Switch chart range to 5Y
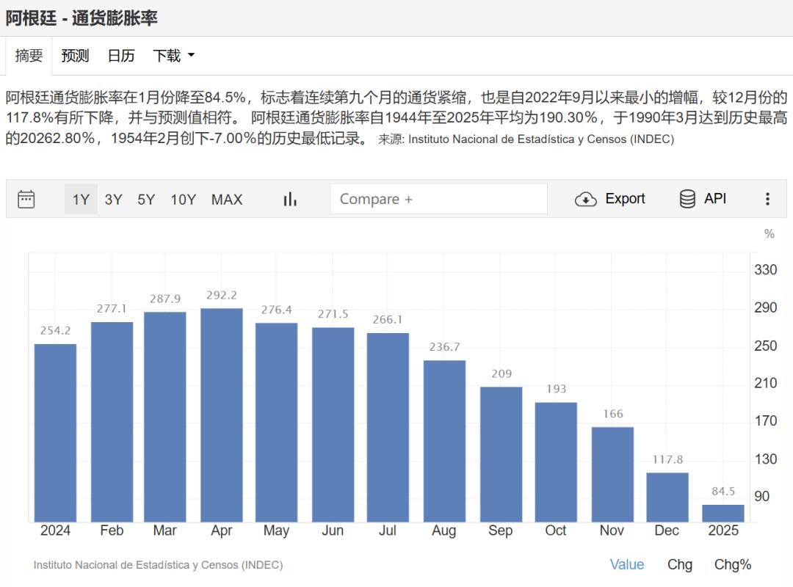Viewport: 793px width, 587px height. [x=146, y=199]
